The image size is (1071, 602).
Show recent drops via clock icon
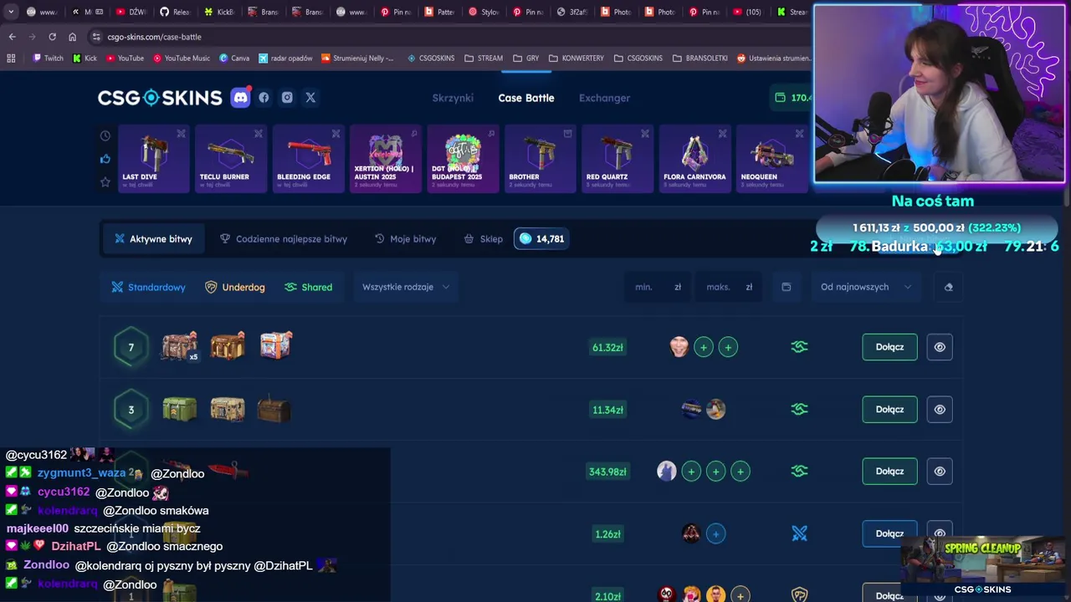coord(105,135)
